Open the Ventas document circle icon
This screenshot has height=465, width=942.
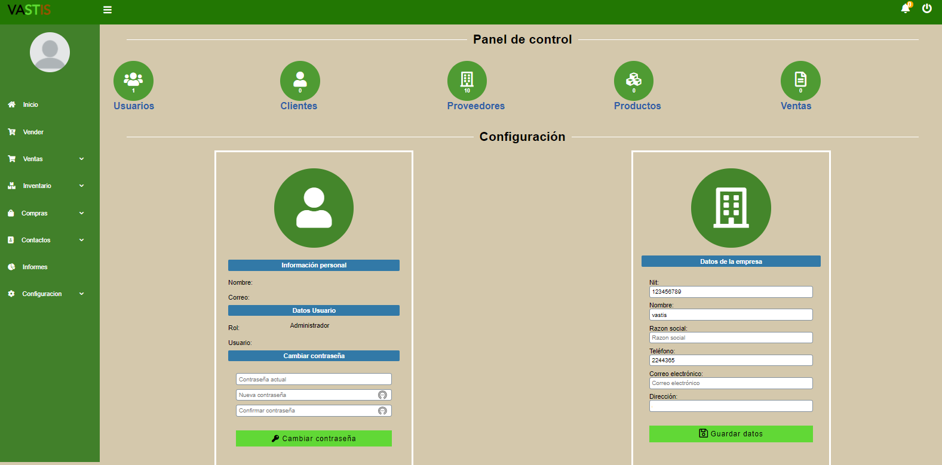tap(800, 81)
